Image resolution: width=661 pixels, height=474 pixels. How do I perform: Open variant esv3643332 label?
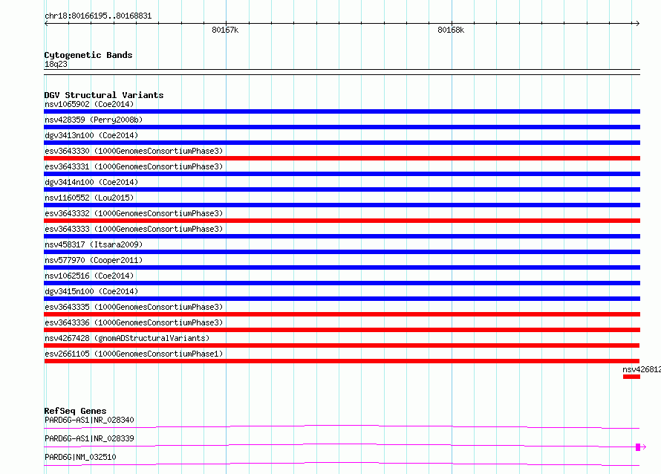(x=134, y=213)
